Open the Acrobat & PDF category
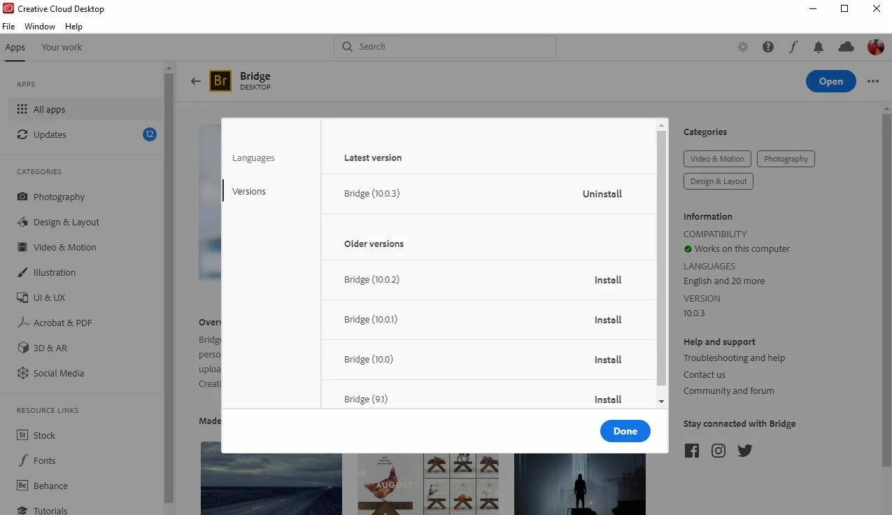The height and width of the screenshot is (515, 892). [55, 323]
